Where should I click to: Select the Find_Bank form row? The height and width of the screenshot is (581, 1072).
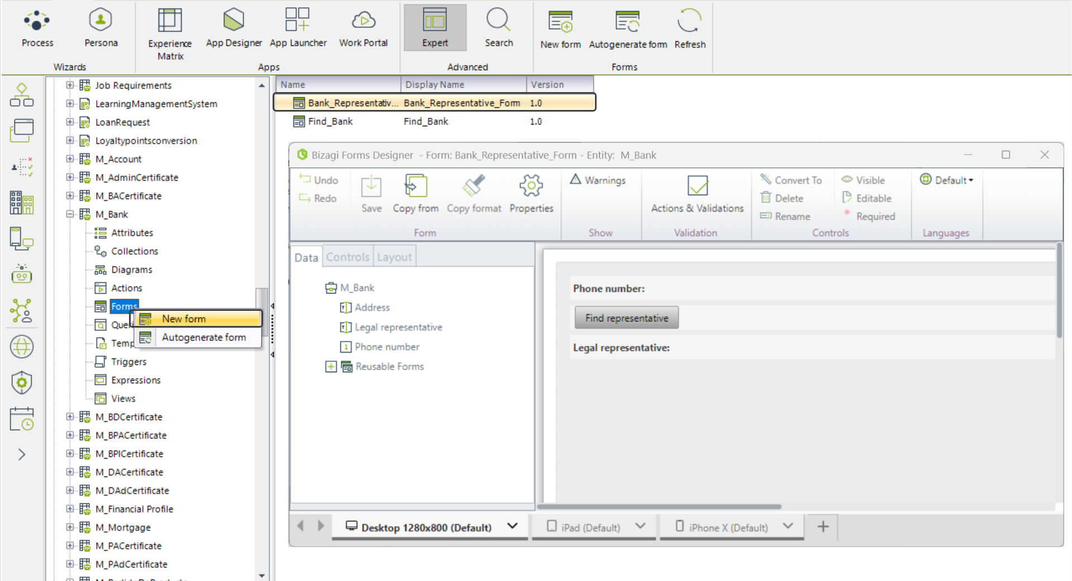pyautogui.click(x=330, y=122)
